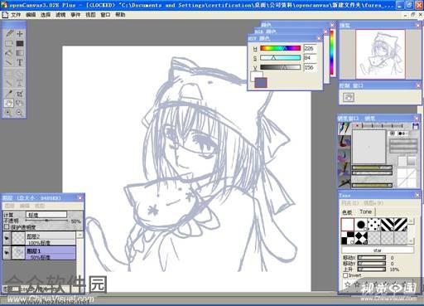
Task: Click the hand icon in control window
Action: [349, 97]
